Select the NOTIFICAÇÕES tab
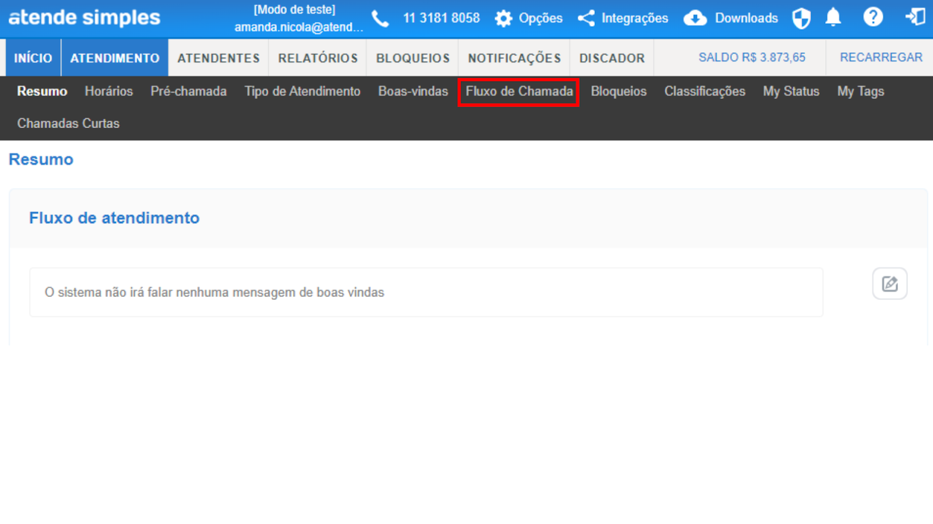Viewport: 933px width, 524px height. [x=514, y=58]
